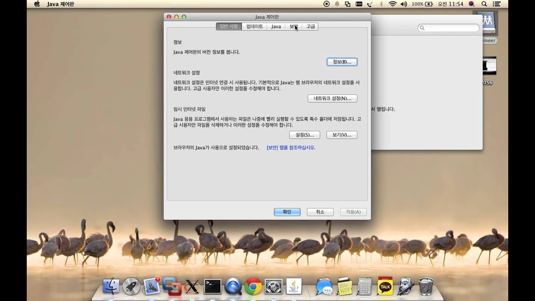The image size is (535, 301).
Task: Click the [보안] 탭을 참조하십시오 link
Action: [x=291, y=148]
